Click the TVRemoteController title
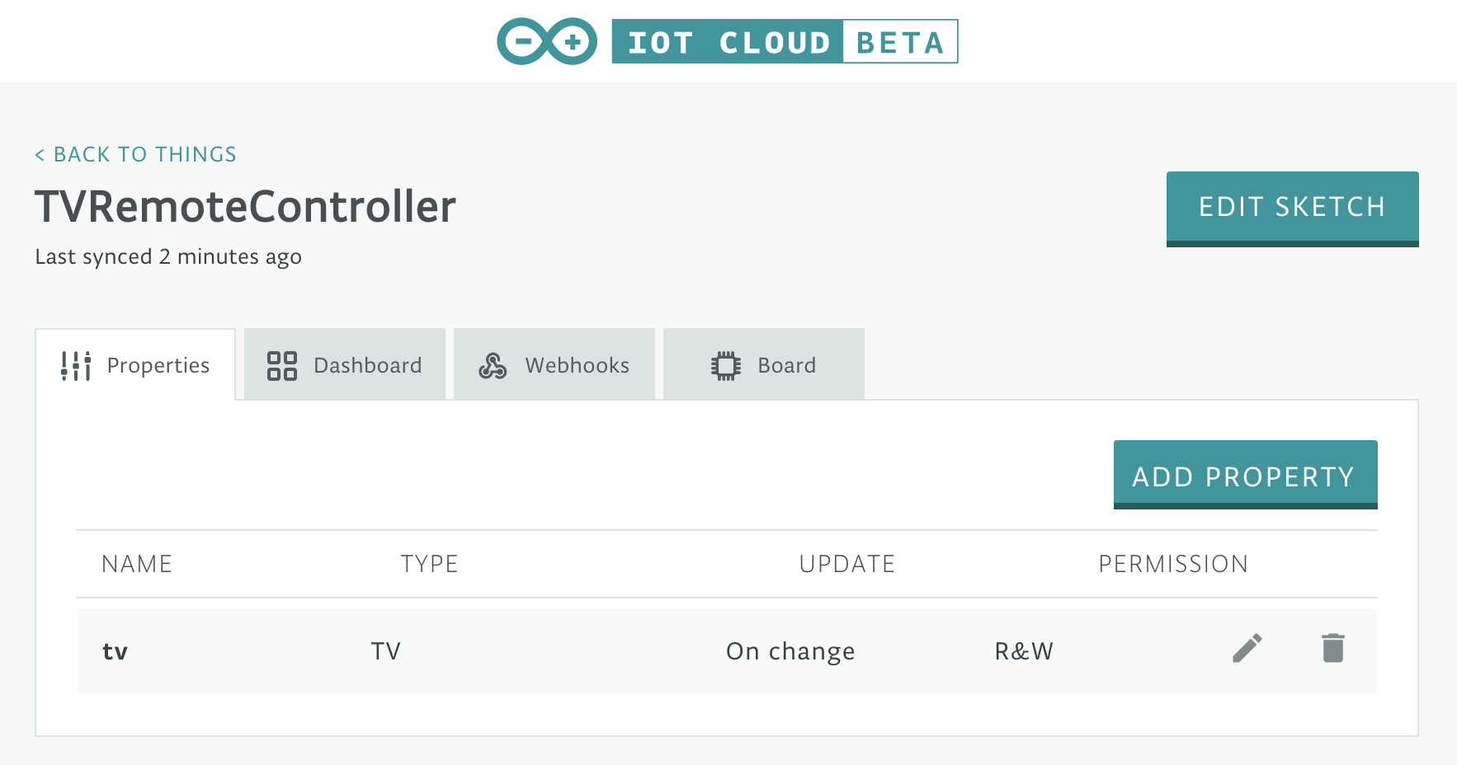Viewport: 1457px width, 765px height. pos(244,208)
